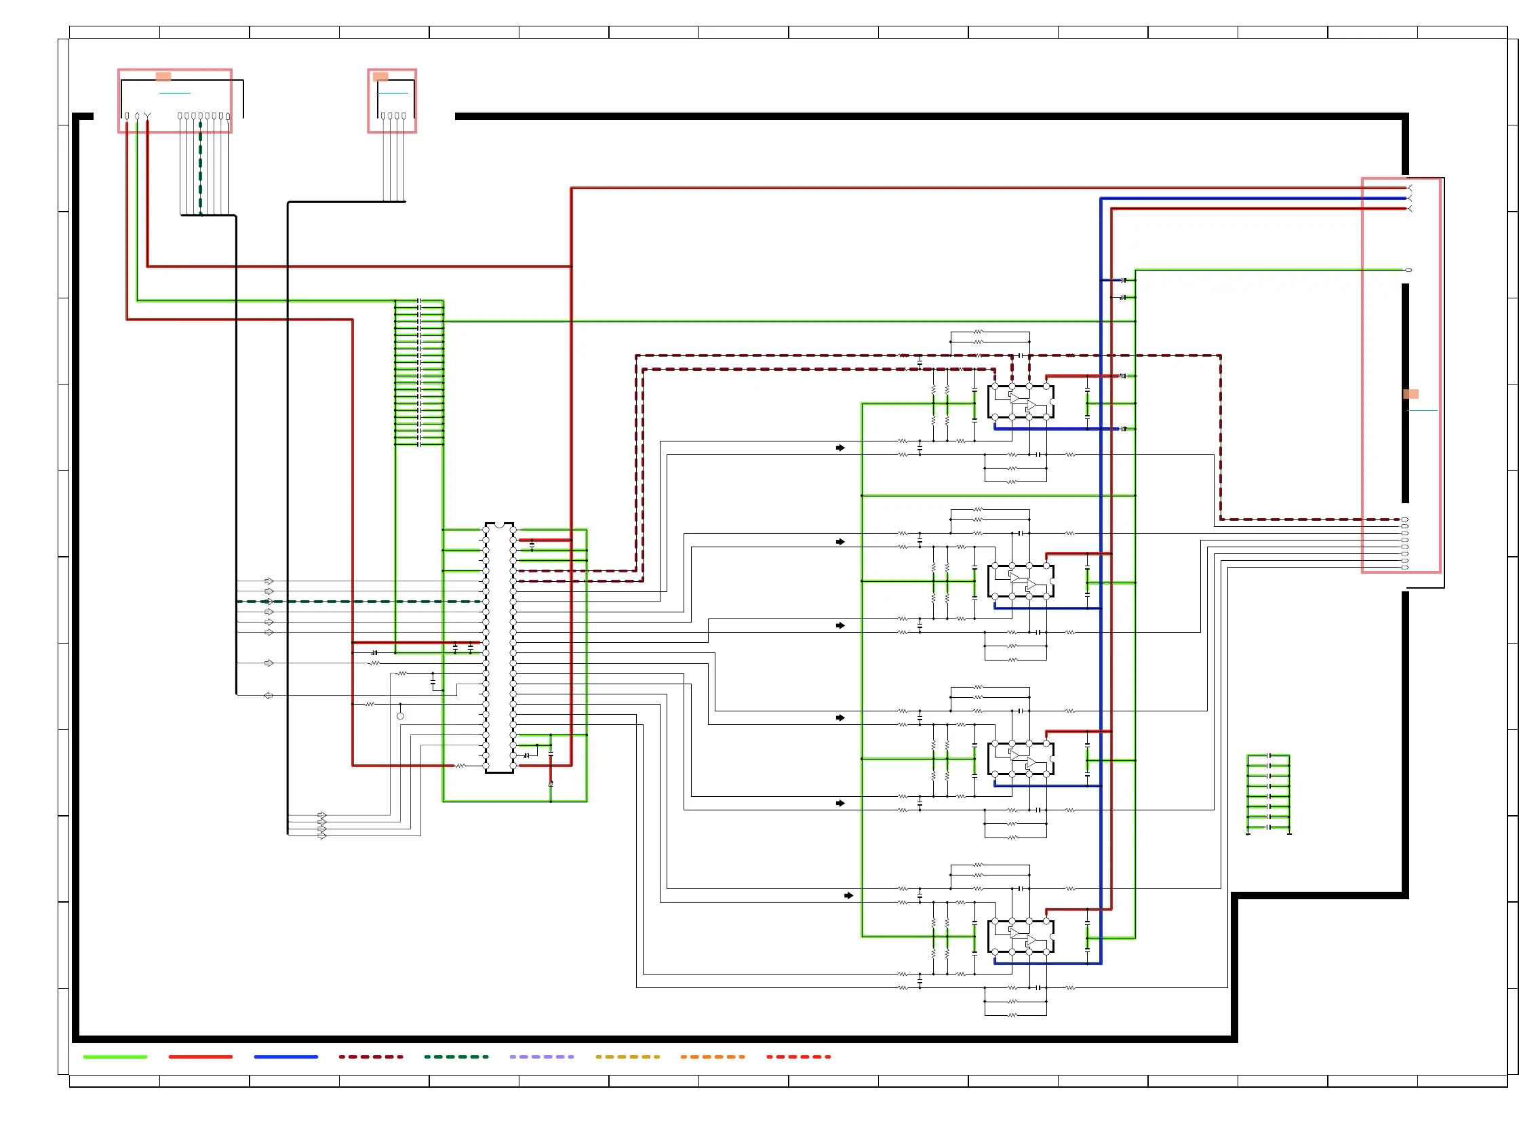This screenshot has height=1142, width=1538.
Task: Click the gold dashed line legend swatch
Action: click(x=627, y=1057)
